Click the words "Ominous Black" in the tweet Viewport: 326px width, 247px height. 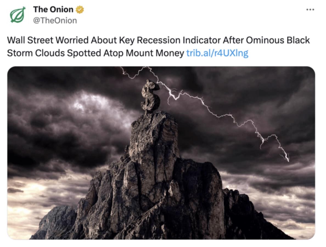pos(278,40)
